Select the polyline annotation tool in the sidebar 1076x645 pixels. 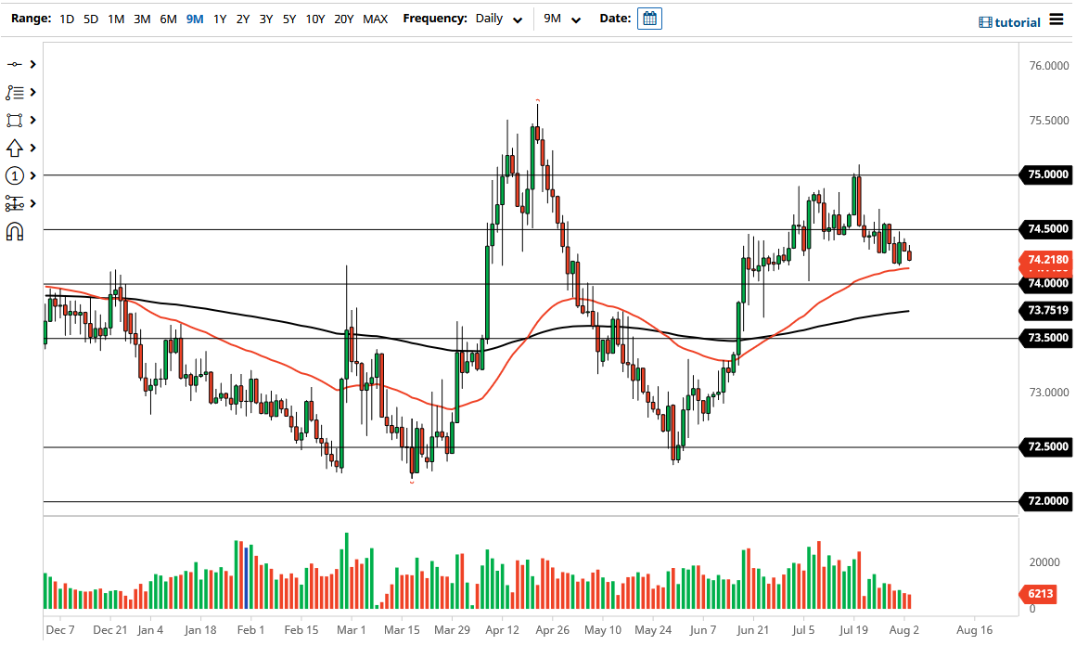click(17, 93)
